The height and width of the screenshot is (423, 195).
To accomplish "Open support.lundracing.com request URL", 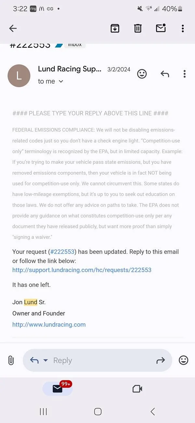I will (82, 270).
